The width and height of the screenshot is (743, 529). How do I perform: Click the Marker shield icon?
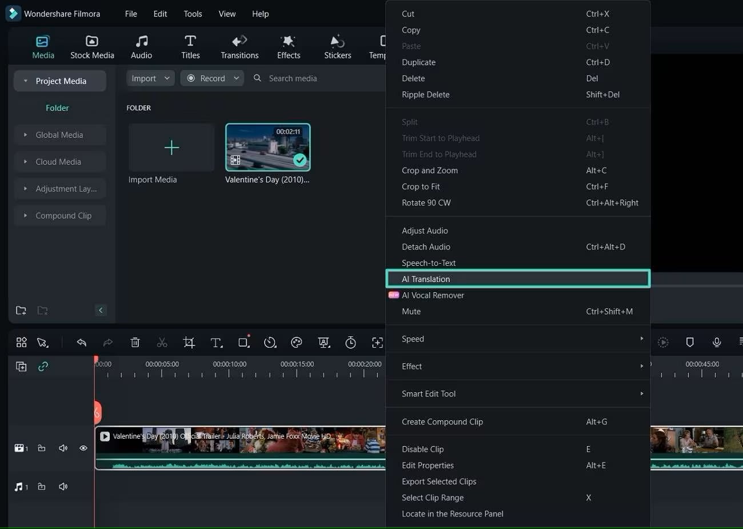690,343
